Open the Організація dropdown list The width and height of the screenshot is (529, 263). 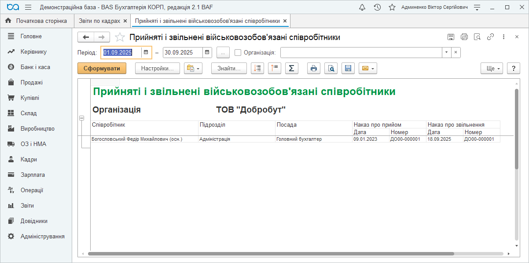click(x=446, y=53)
